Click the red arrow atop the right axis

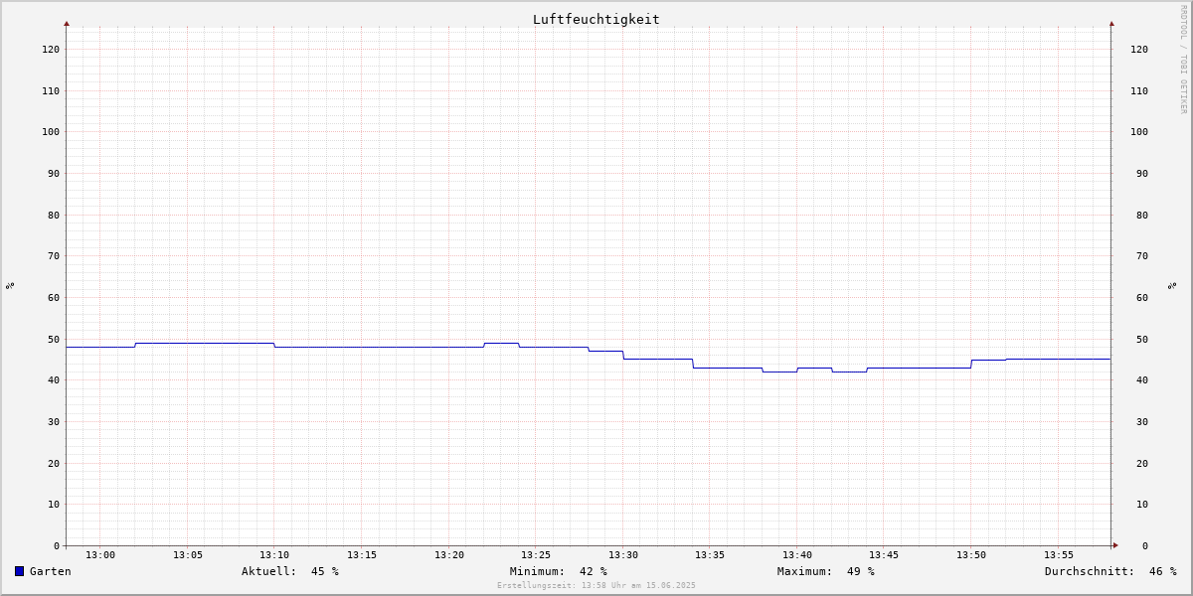[x=1111, y=23]
